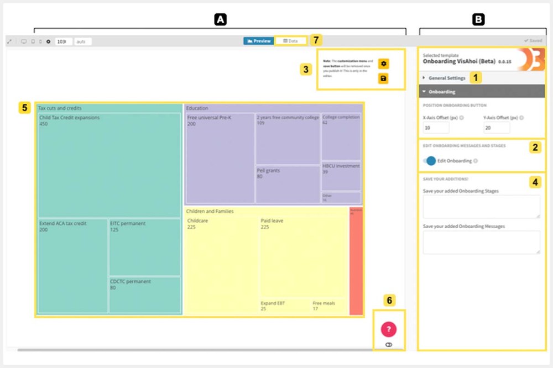Click info icon next to X-Axis Offset
Image resolution: width=553 pixels, height=368 pixels.
tap(461, 118)
